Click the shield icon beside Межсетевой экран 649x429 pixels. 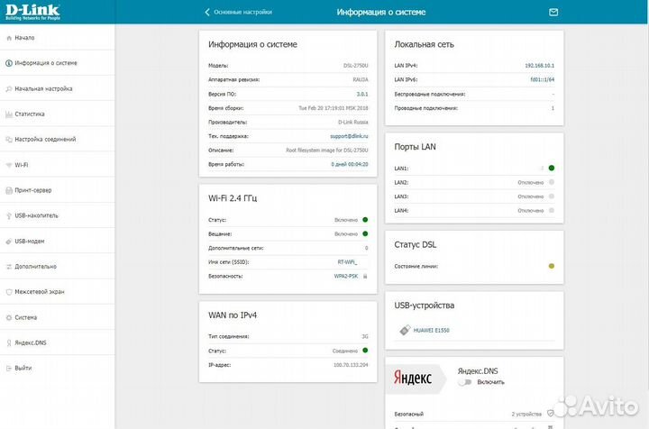[x=9, y=292]
